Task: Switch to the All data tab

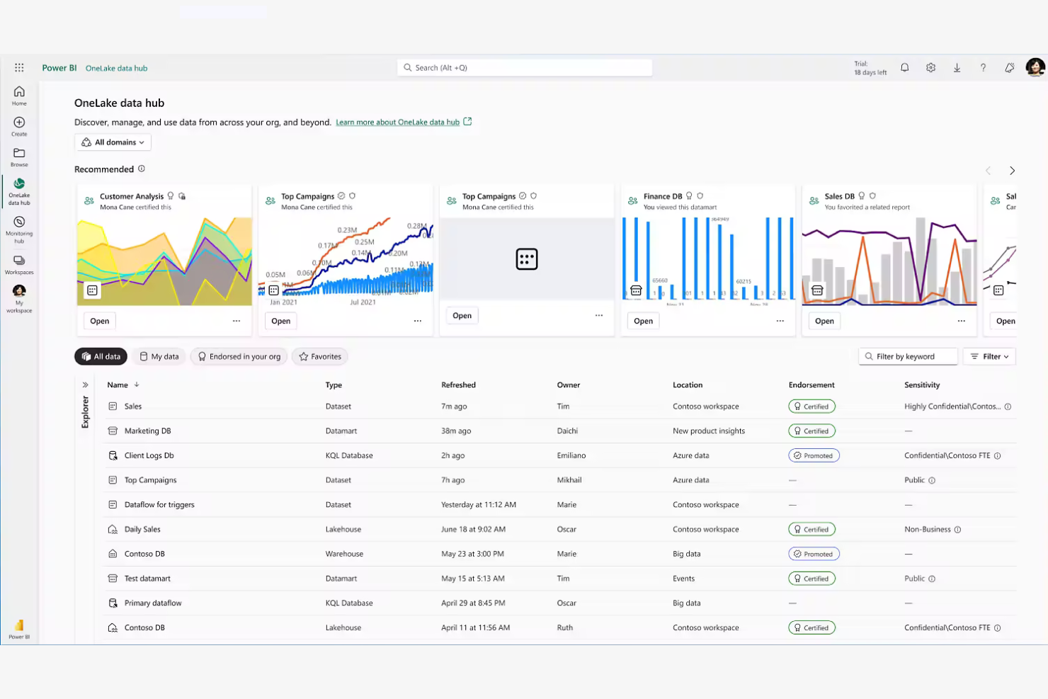Action: click(101, 356)
